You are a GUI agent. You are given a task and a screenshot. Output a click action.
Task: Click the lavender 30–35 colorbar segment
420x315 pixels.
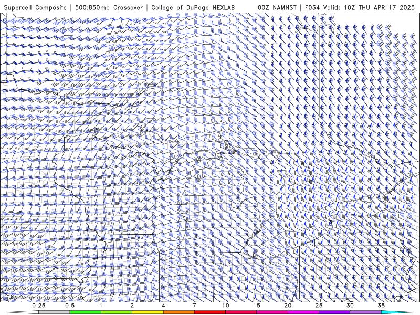365,312
